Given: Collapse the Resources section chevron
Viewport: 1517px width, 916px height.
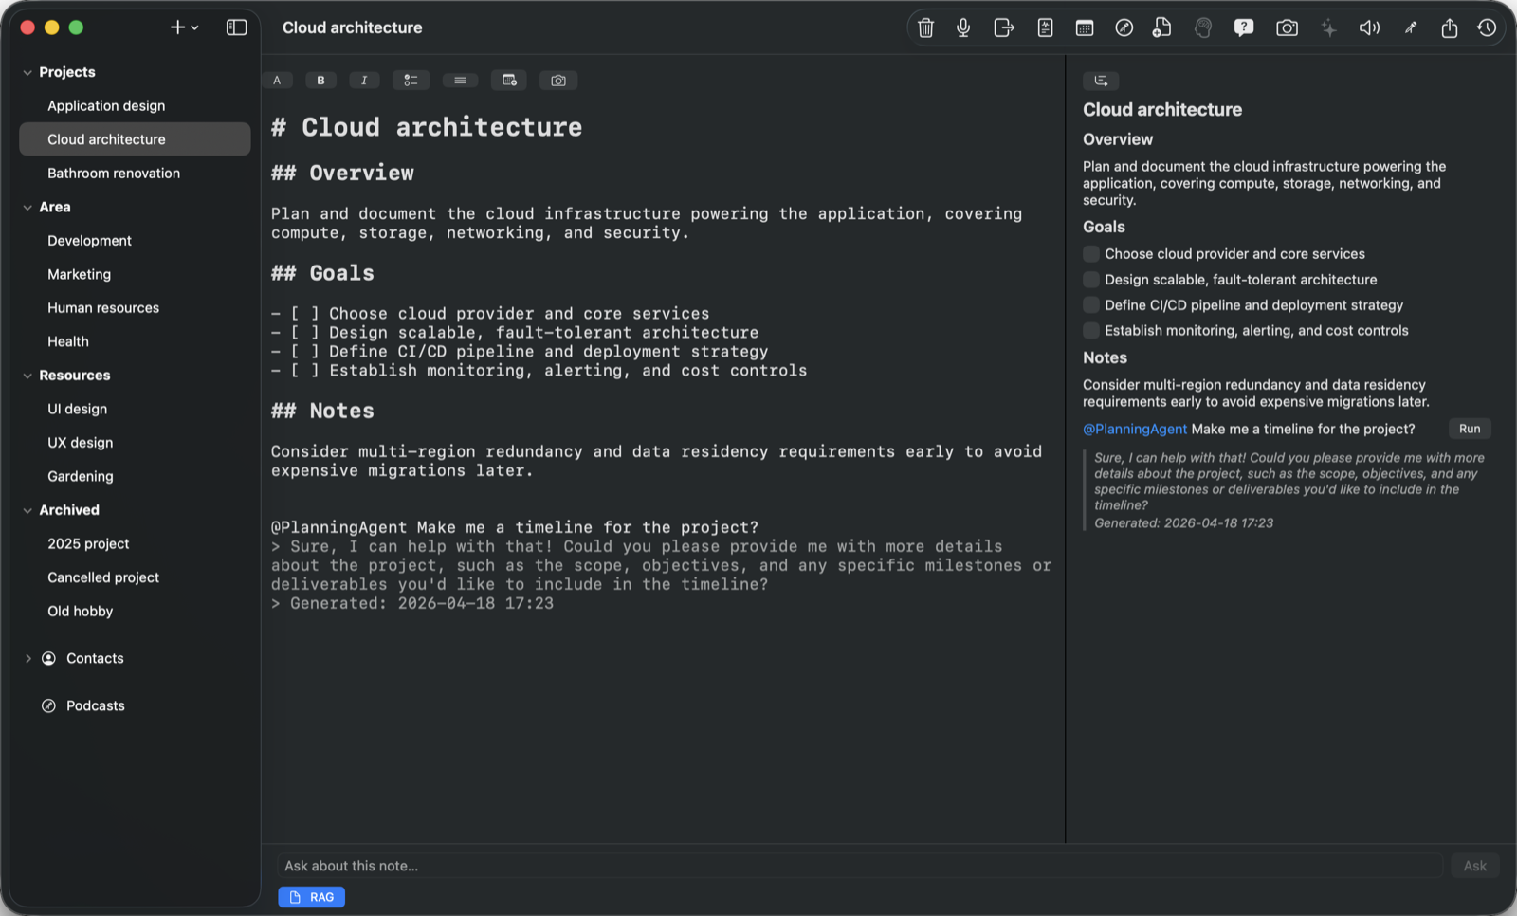Looking at the screenshot, I should 27,376.
